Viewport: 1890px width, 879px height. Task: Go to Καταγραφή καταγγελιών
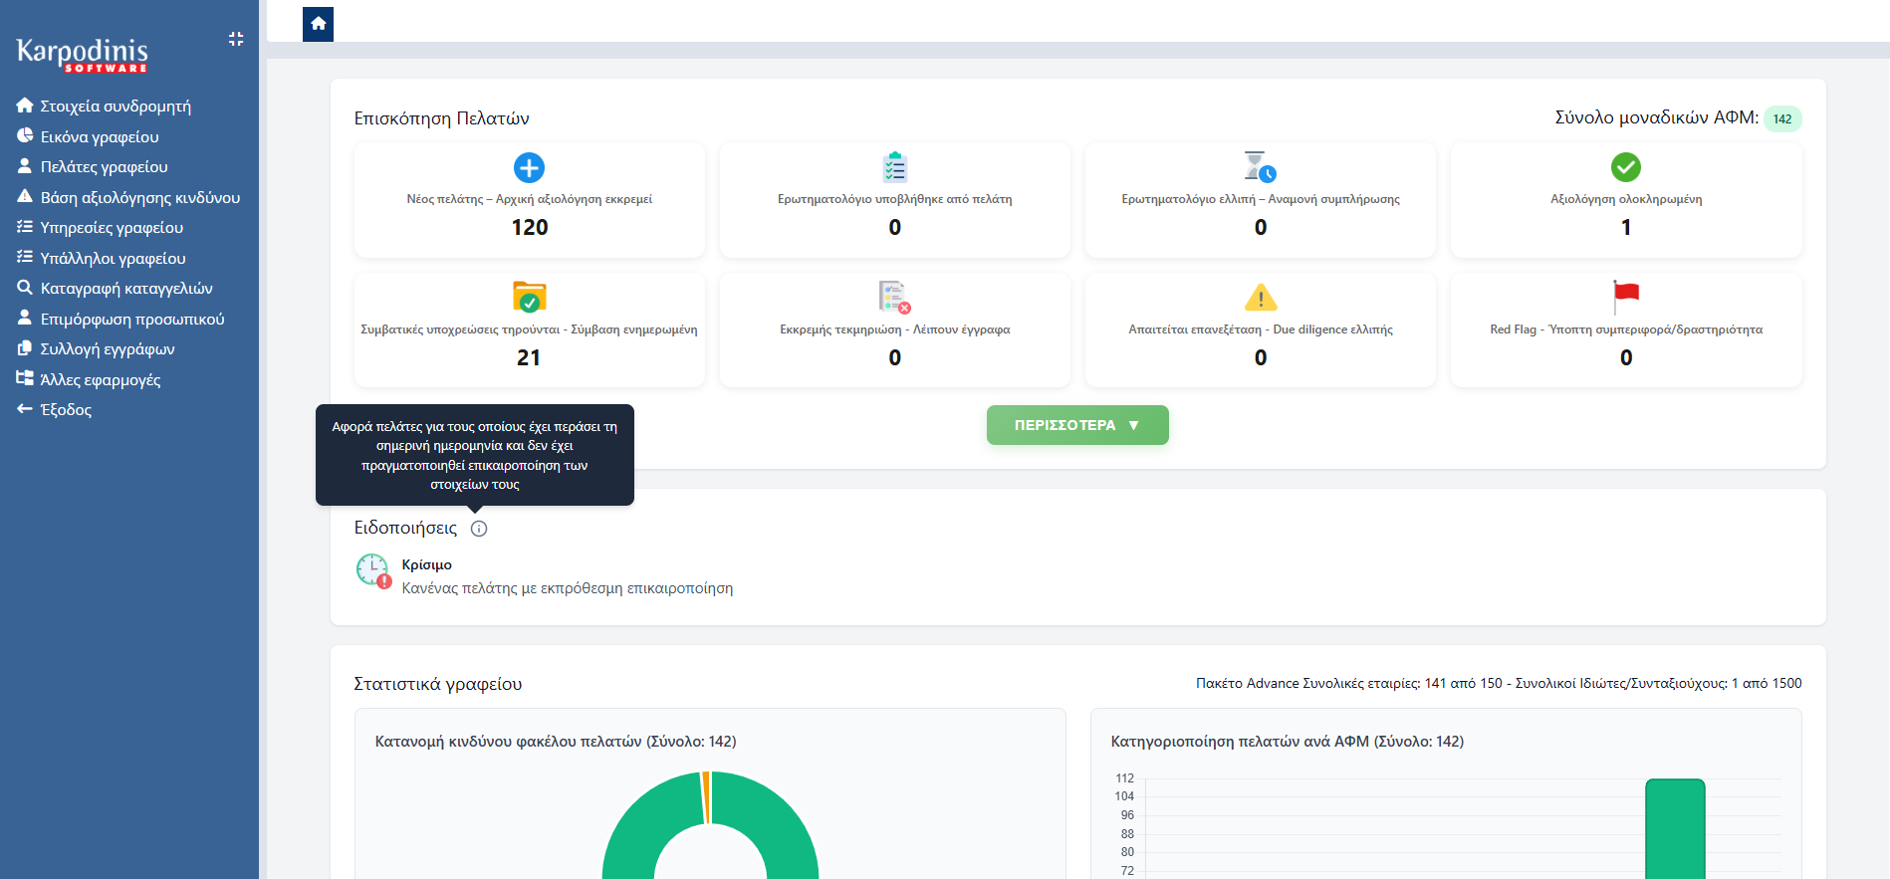(x=125, y=289)
